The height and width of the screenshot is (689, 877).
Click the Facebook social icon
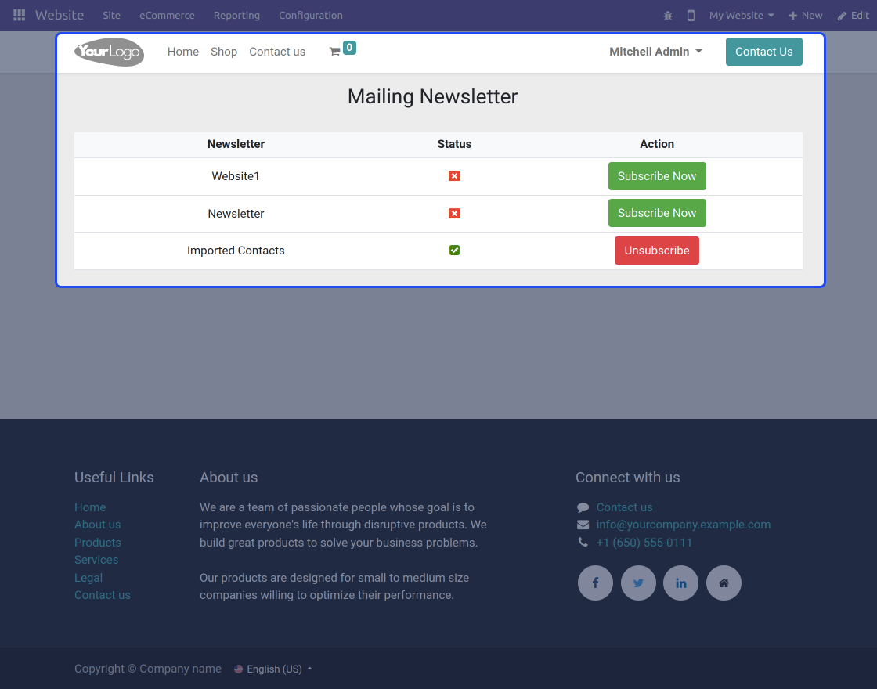595,583
